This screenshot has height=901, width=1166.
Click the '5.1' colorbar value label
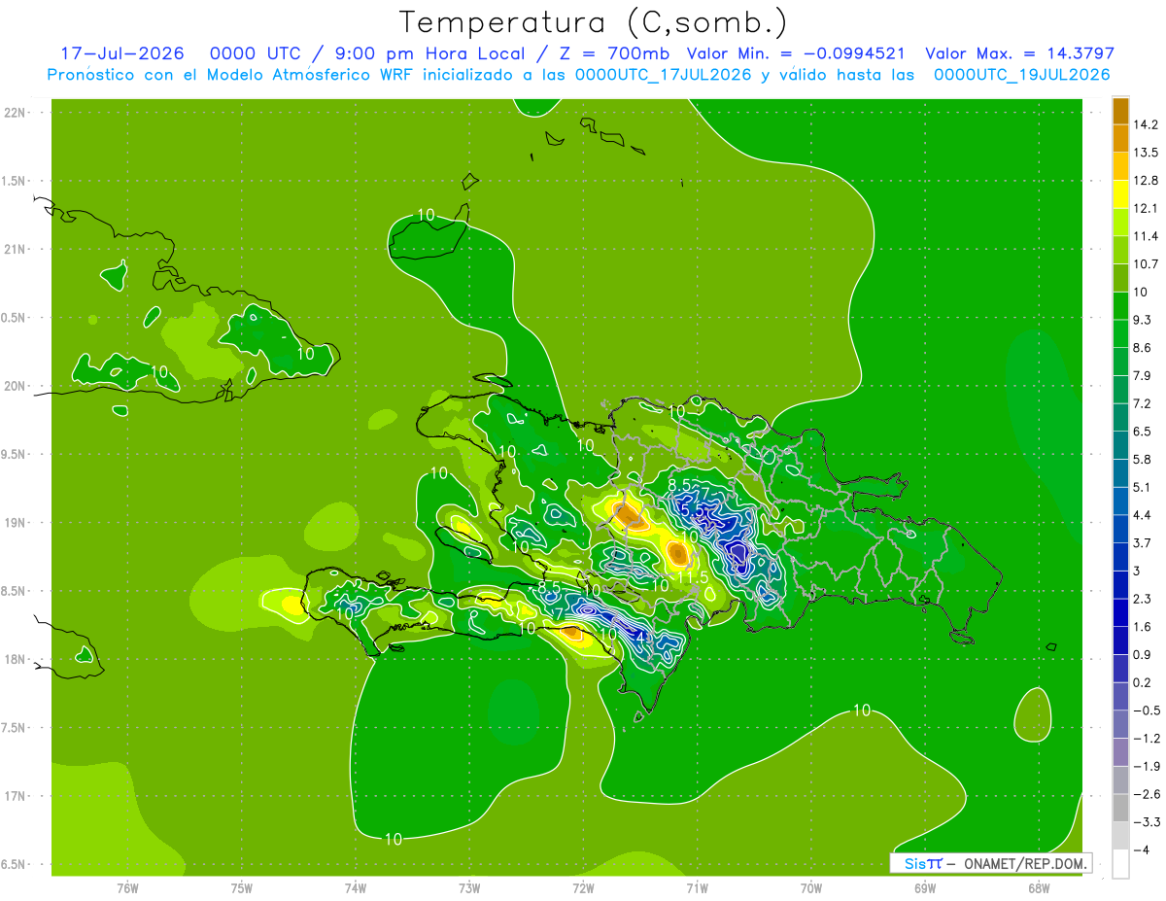pyautogui.click(x=1143, y=487)
